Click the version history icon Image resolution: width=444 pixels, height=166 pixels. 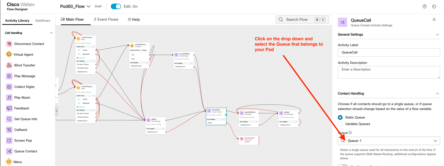pos(434,6)
